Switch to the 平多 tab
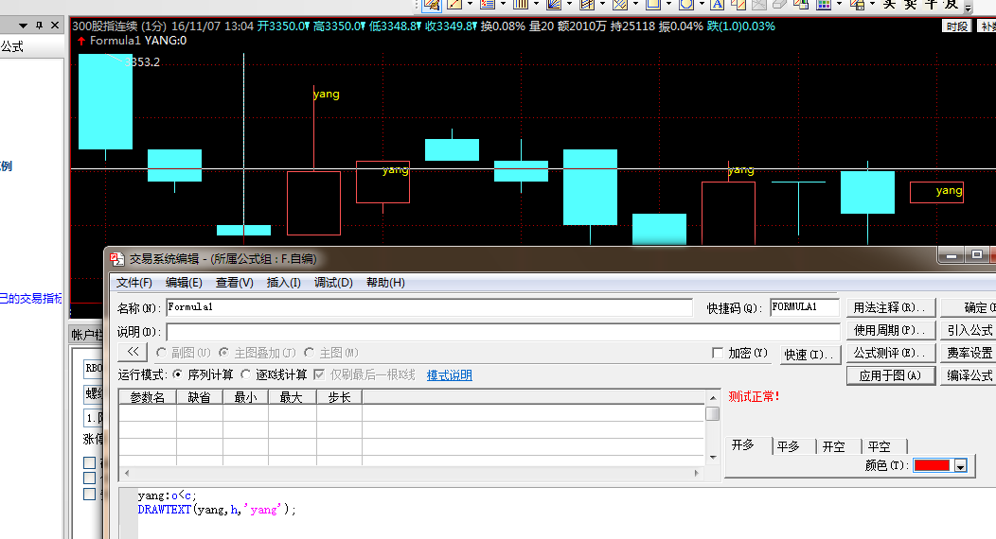 (788, 446)
